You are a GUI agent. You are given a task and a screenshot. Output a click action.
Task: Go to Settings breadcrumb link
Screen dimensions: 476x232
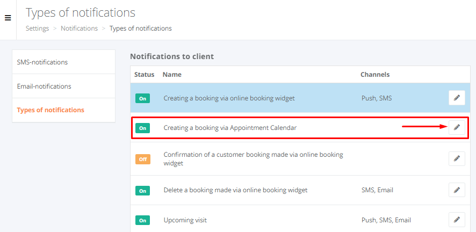tap(38, 28)
